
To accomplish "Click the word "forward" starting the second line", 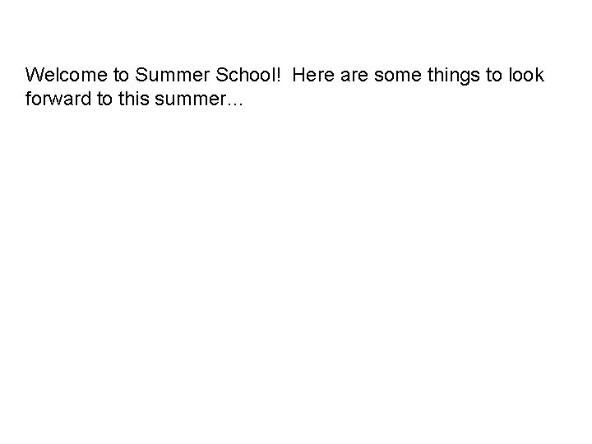I will pos(55,99).
